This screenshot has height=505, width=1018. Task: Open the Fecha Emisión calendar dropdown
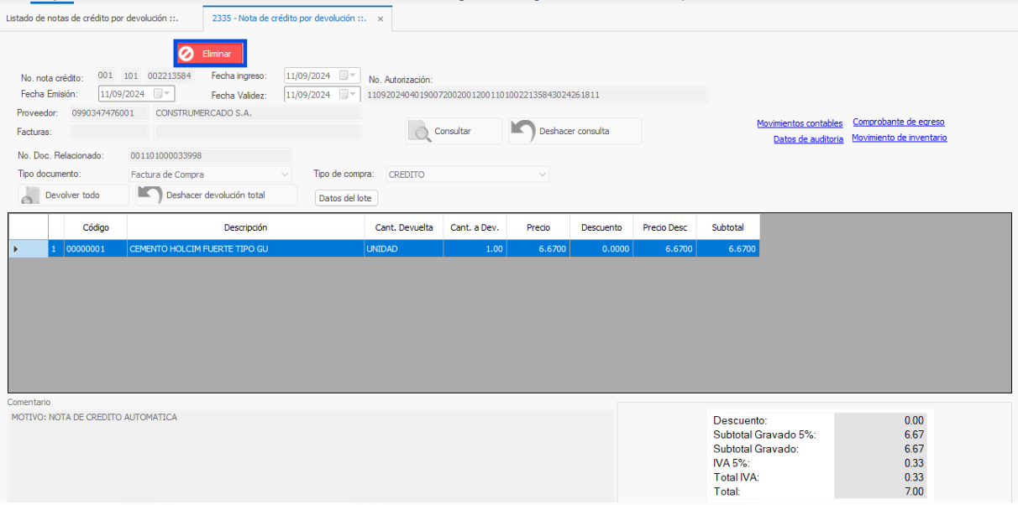(162, 94)
